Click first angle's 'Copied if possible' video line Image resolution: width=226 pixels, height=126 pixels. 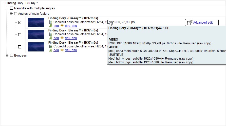(x=94, y=22)
